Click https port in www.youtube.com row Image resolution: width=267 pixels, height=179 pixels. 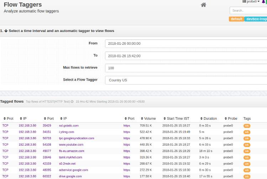click(x=127, y=145)
